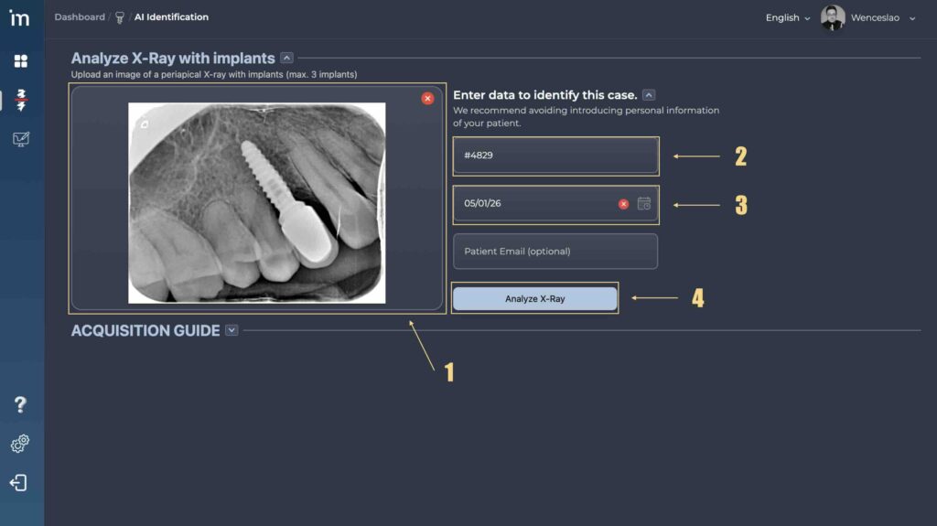Image resolution: width=937 pixels, height=526 pixels.
Task: Collapse the 'Analyze X-Ray with implants' section
Action: click(x=286, y=59)
